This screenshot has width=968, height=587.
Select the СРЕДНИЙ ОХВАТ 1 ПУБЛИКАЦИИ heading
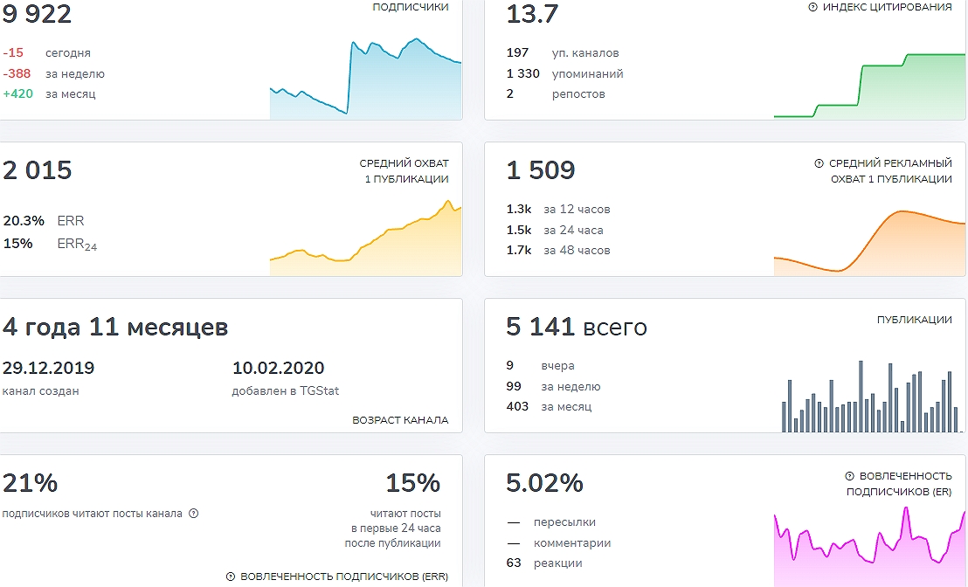click(404, 171)
